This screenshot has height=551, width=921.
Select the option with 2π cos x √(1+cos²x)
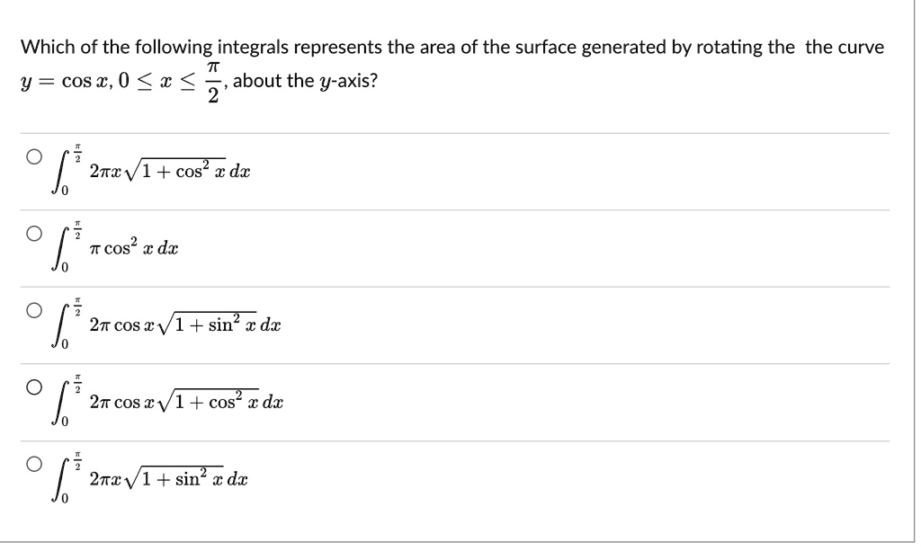[34, 386]
